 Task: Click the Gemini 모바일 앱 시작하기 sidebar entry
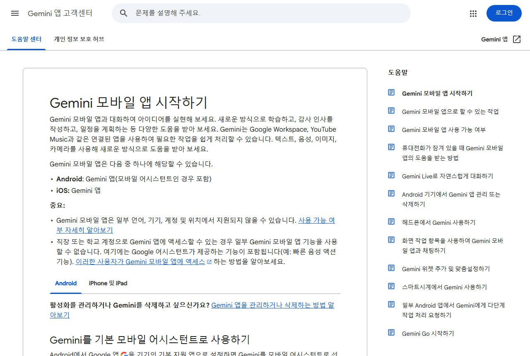coord(437,94)
